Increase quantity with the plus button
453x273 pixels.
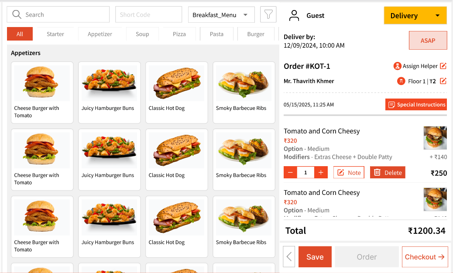click(x=321, y=173)
